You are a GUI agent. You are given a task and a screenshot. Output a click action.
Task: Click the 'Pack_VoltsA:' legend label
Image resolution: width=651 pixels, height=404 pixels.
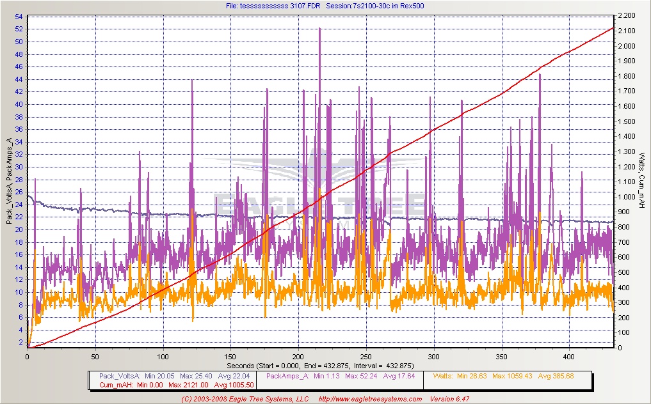point(120,377)
